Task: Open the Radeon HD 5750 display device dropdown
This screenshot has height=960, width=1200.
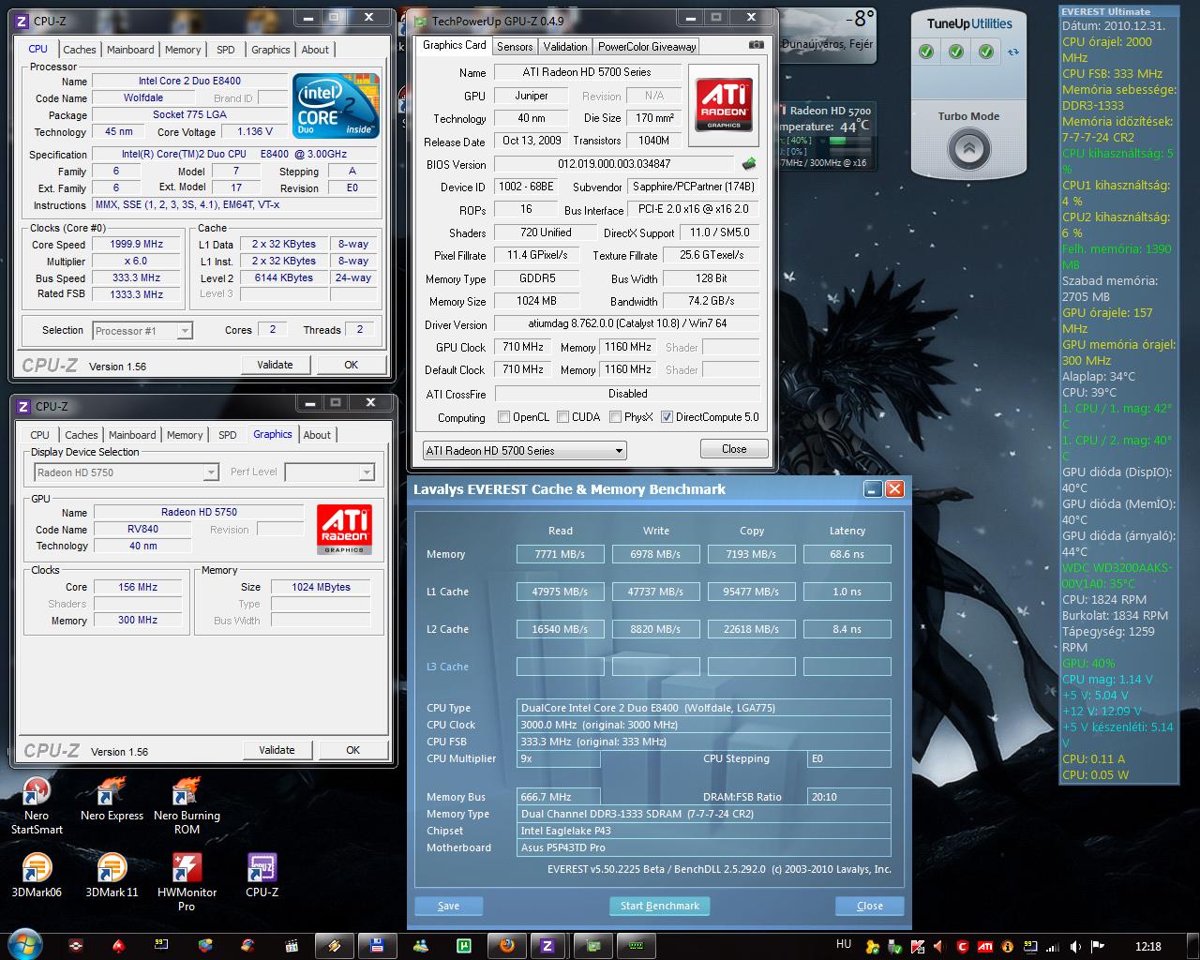Action: 127,472
